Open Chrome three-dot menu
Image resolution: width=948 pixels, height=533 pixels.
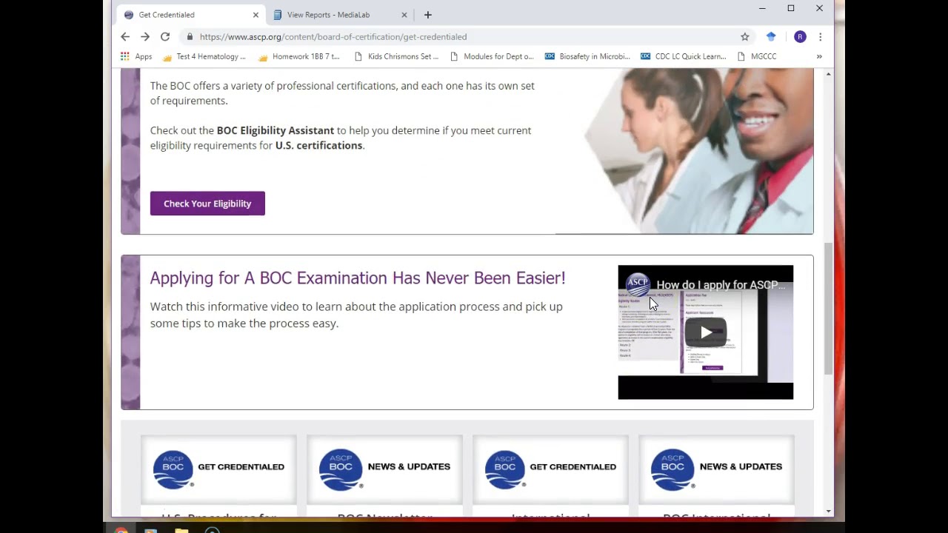click(820, 37)
